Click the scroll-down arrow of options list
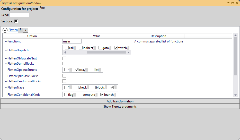This screenshot has height=140, width=240. [235, 95]
